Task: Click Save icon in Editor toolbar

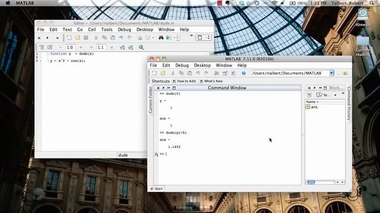Action: [85, 38]
